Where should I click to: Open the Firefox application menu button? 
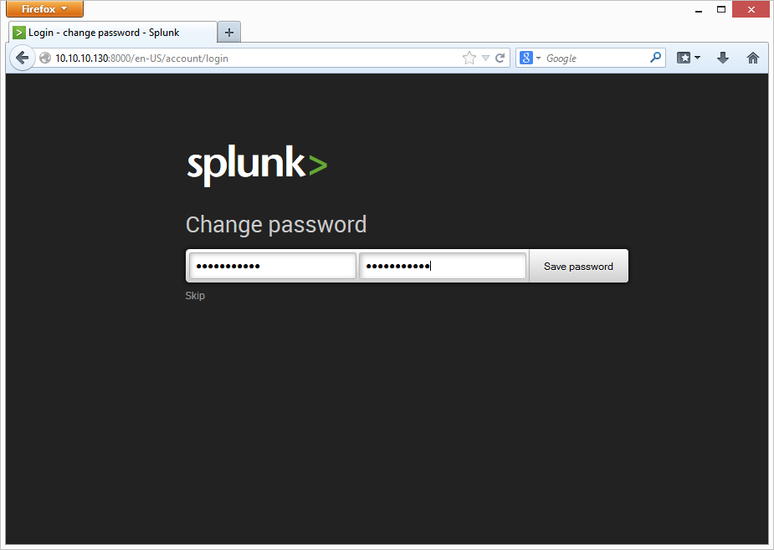[44, 9]
